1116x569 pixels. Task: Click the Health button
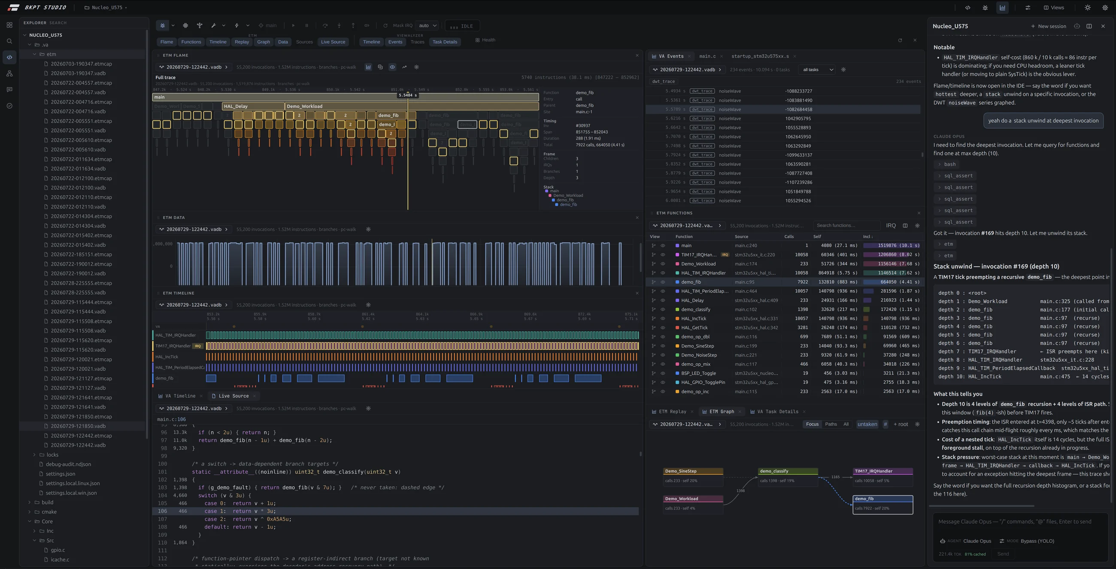coord(485,40)
